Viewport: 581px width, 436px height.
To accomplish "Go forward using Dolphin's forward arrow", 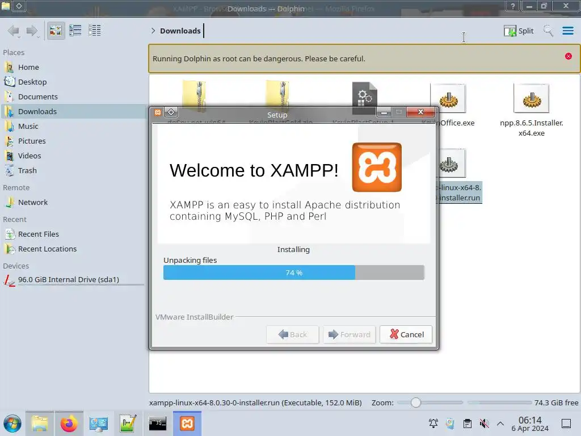I will tap(32, 31).
